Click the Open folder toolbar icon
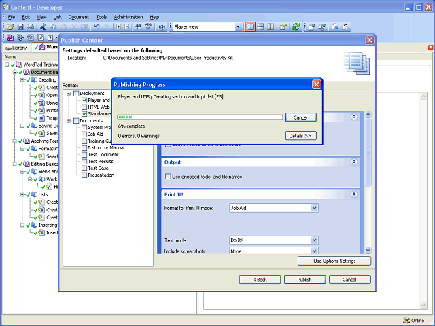 10,27
